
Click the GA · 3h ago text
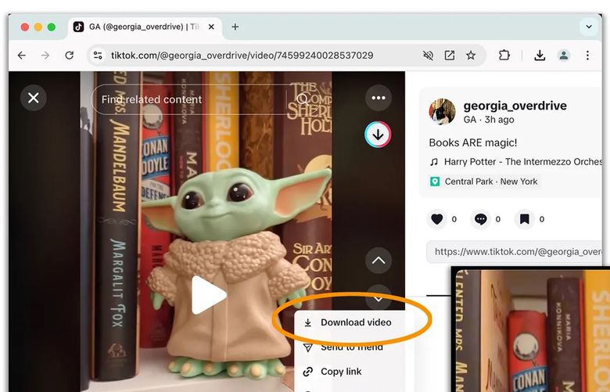tap(489, 120)
